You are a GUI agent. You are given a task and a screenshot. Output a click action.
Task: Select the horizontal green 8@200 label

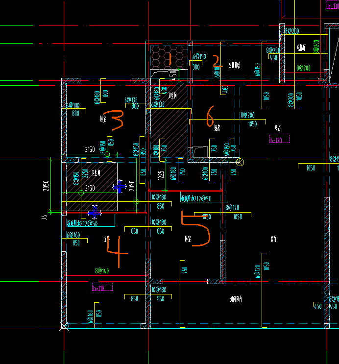[303, 68]
